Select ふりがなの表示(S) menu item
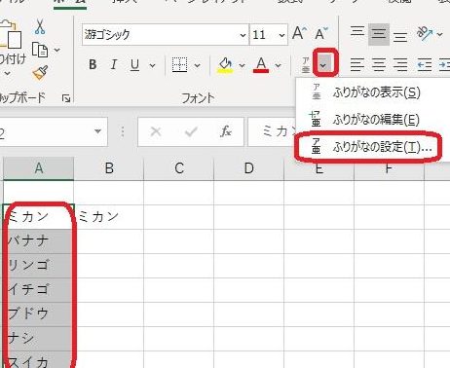The image size is (450, 368). point(373,92)
